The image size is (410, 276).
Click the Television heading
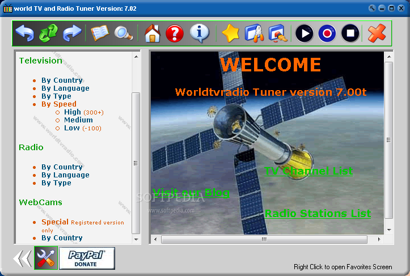[x=40, y=61]
